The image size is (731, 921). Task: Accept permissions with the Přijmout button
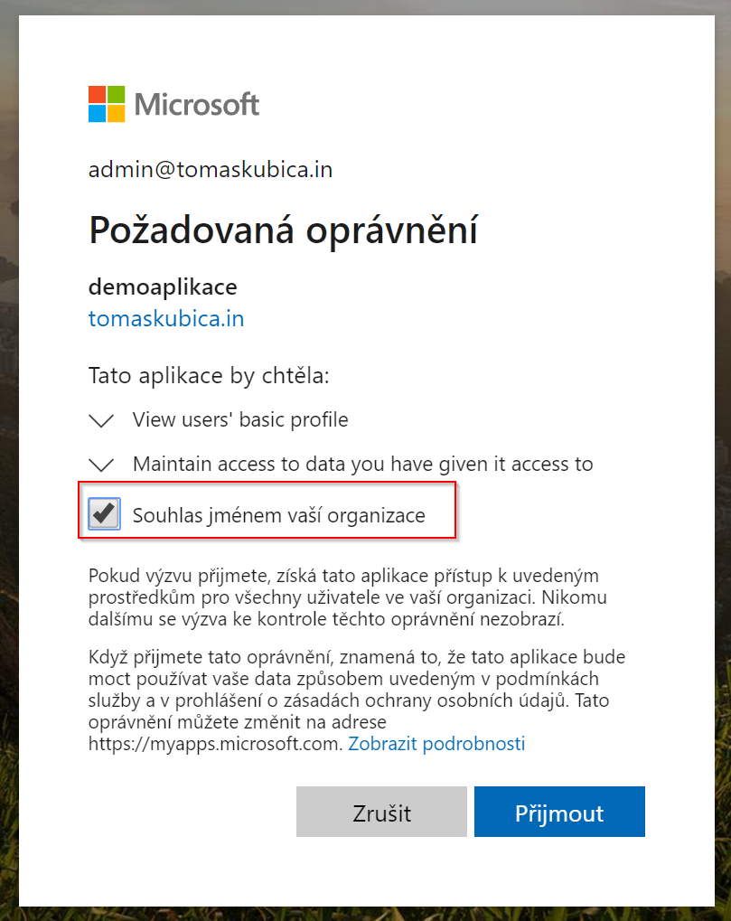coord(559,812)
